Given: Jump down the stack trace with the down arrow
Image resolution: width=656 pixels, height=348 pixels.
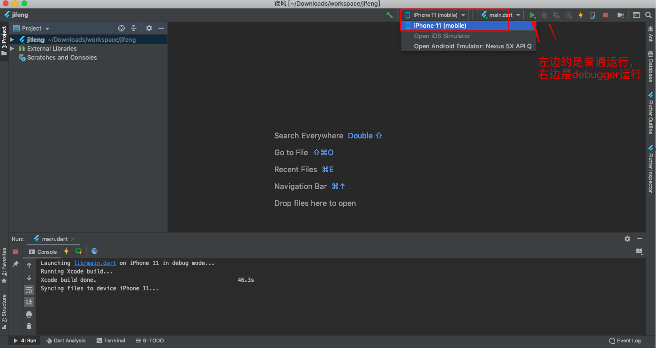Looking at the screenshot, I should (29, 278).
